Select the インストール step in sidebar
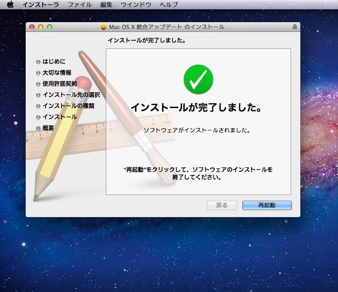Screen dimensions: 338x292 pos(60,117)
